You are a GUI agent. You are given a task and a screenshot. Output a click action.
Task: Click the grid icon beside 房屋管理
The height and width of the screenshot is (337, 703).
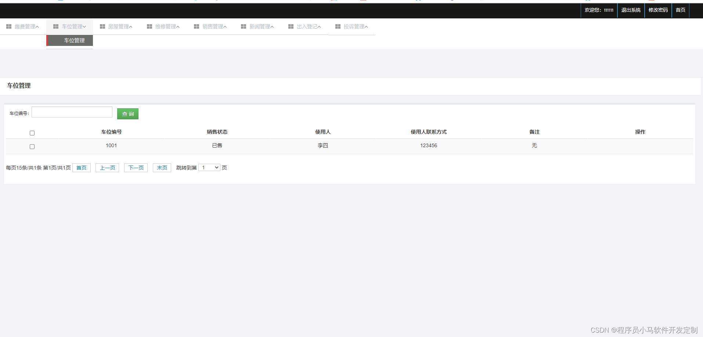click(x=102, y=26)
